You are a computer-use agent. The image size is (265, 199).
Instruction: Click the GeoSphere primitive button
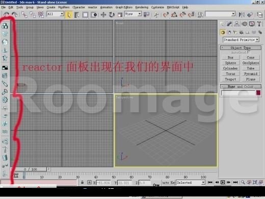251,63
